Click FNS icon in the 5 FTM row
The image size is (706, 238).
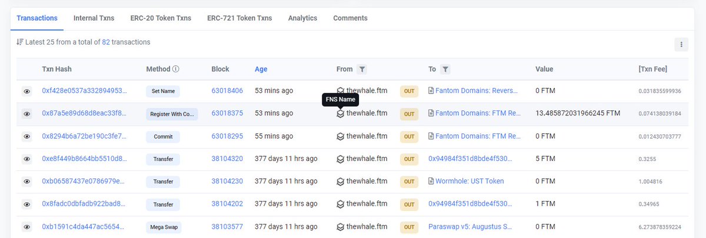tap(340, 159)
